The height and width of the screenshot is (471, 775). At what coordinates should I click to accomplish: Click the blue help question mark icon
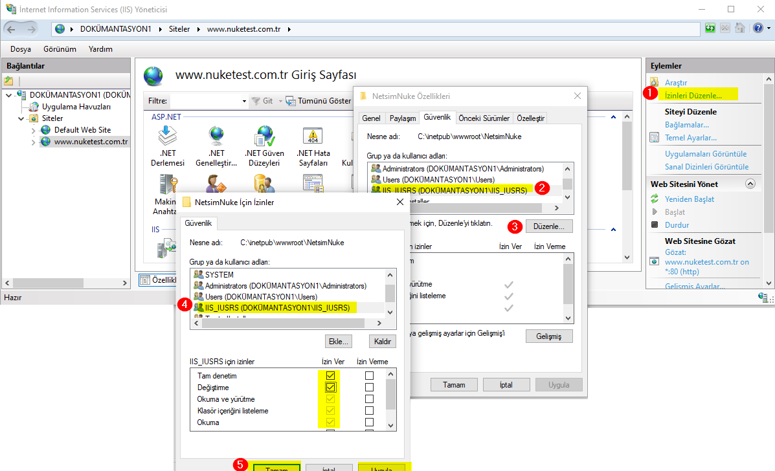pos(758,28)
